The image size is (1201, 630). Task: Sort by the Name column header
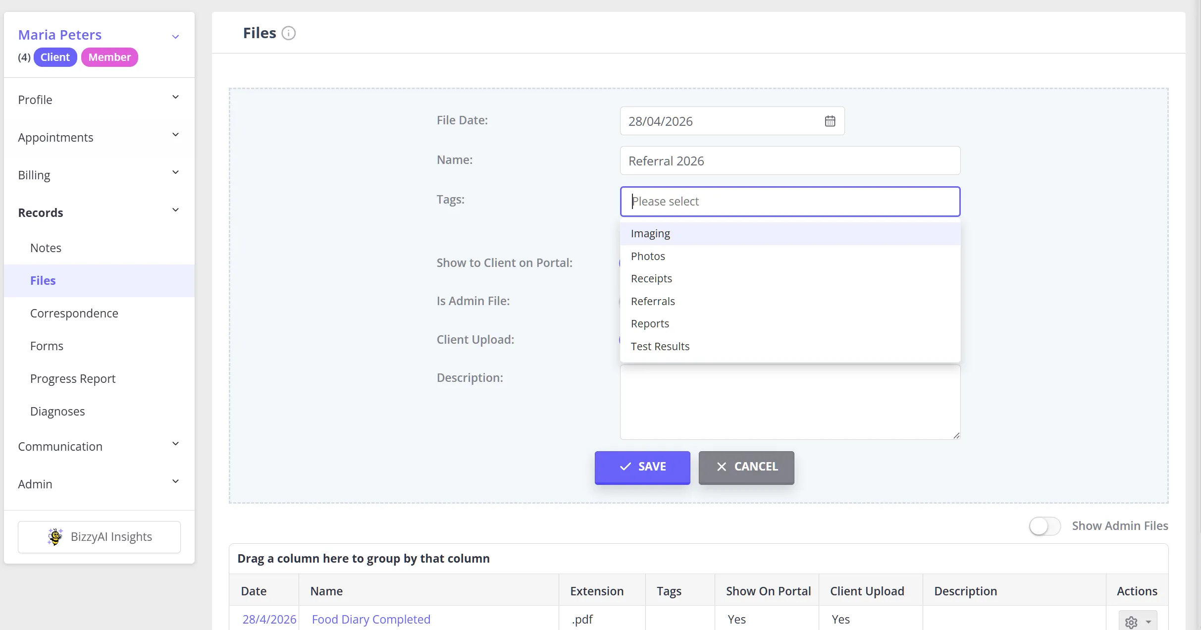[x=429, y=591]
